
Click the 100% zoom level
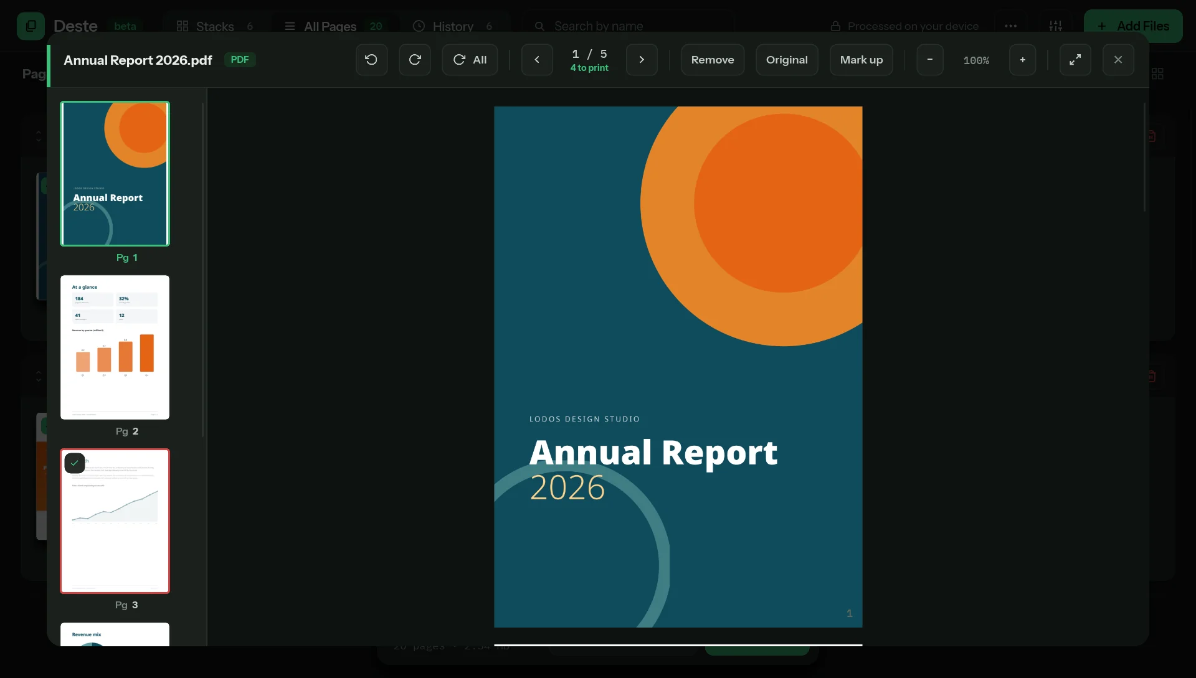[976, 60]
